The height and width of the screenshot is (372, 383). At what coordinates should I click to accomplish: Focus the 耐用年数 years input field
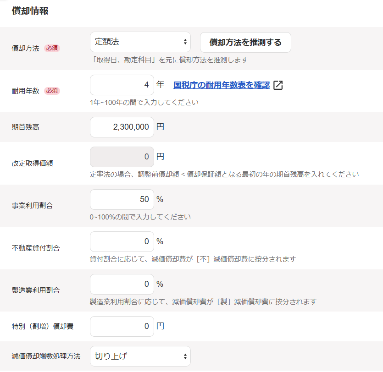click(122, 85)
